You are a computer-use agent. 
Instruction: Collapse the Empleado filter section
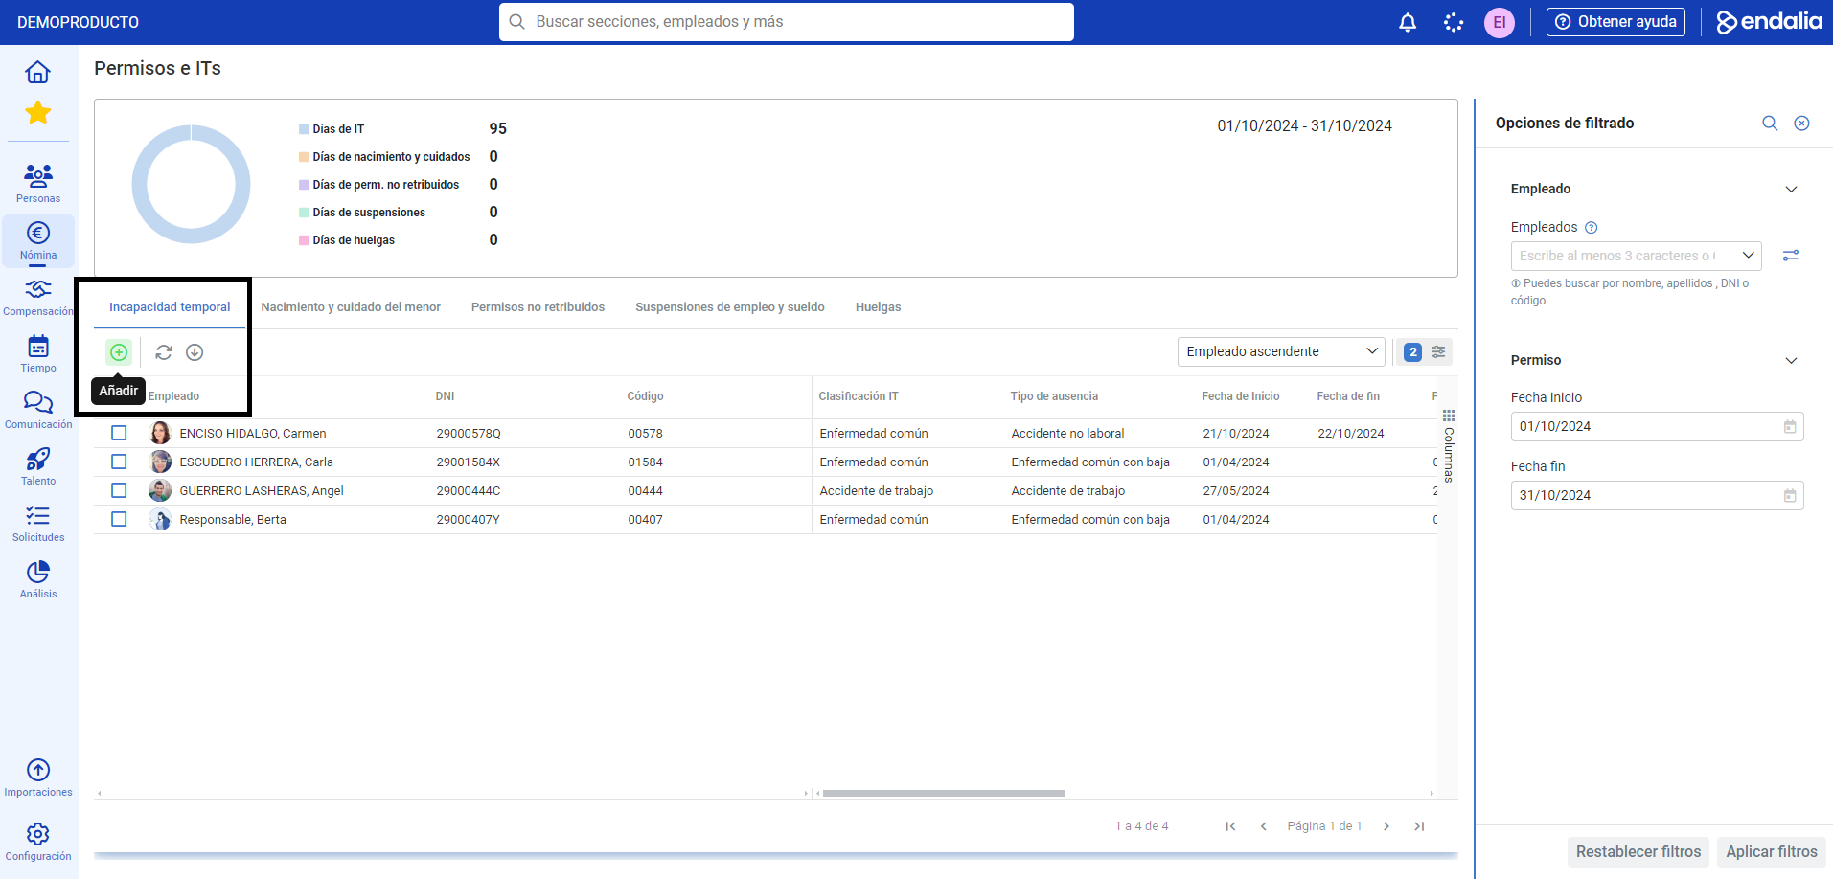click(x=1791, y=190)
